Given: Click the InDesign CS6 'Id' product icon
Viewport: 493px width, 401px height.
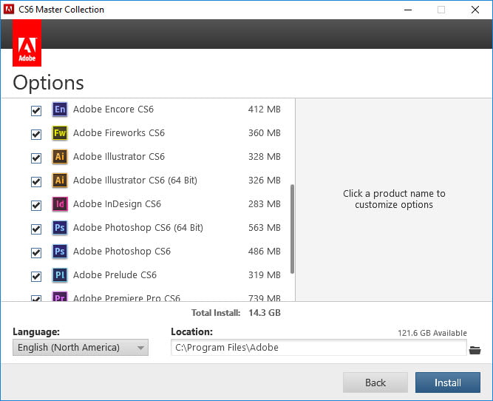Looking at the screenshot, I should pos(60,204).
